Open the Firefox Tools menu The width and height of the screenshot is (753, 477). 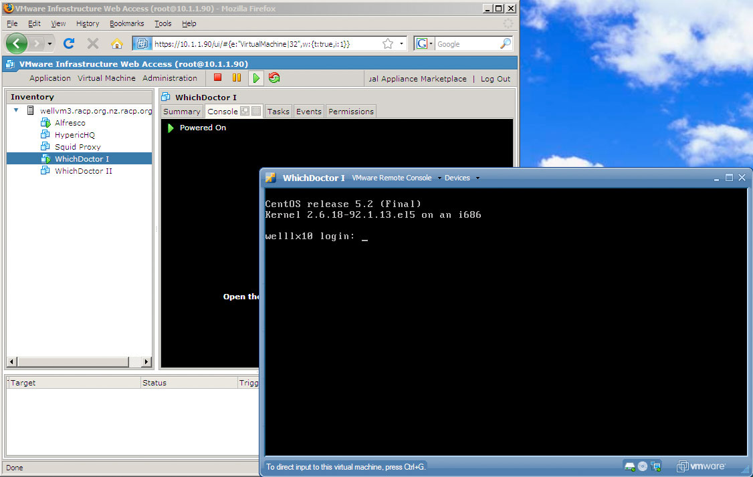[163, 23]
